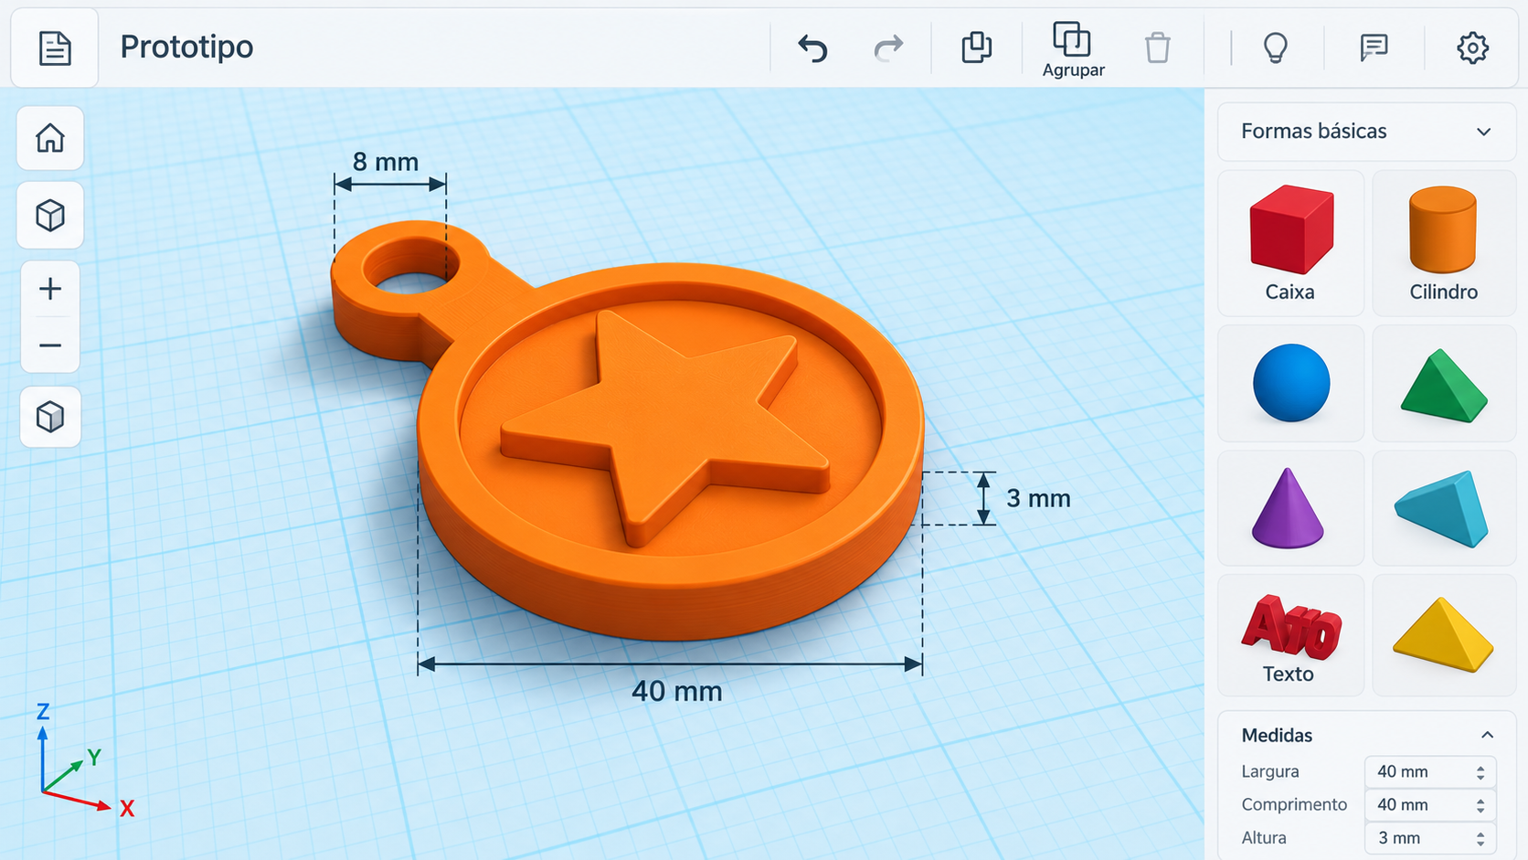This screenshot has width=1528, height=860.
Task: Click the Redo arrow
Action: [888, 48]
